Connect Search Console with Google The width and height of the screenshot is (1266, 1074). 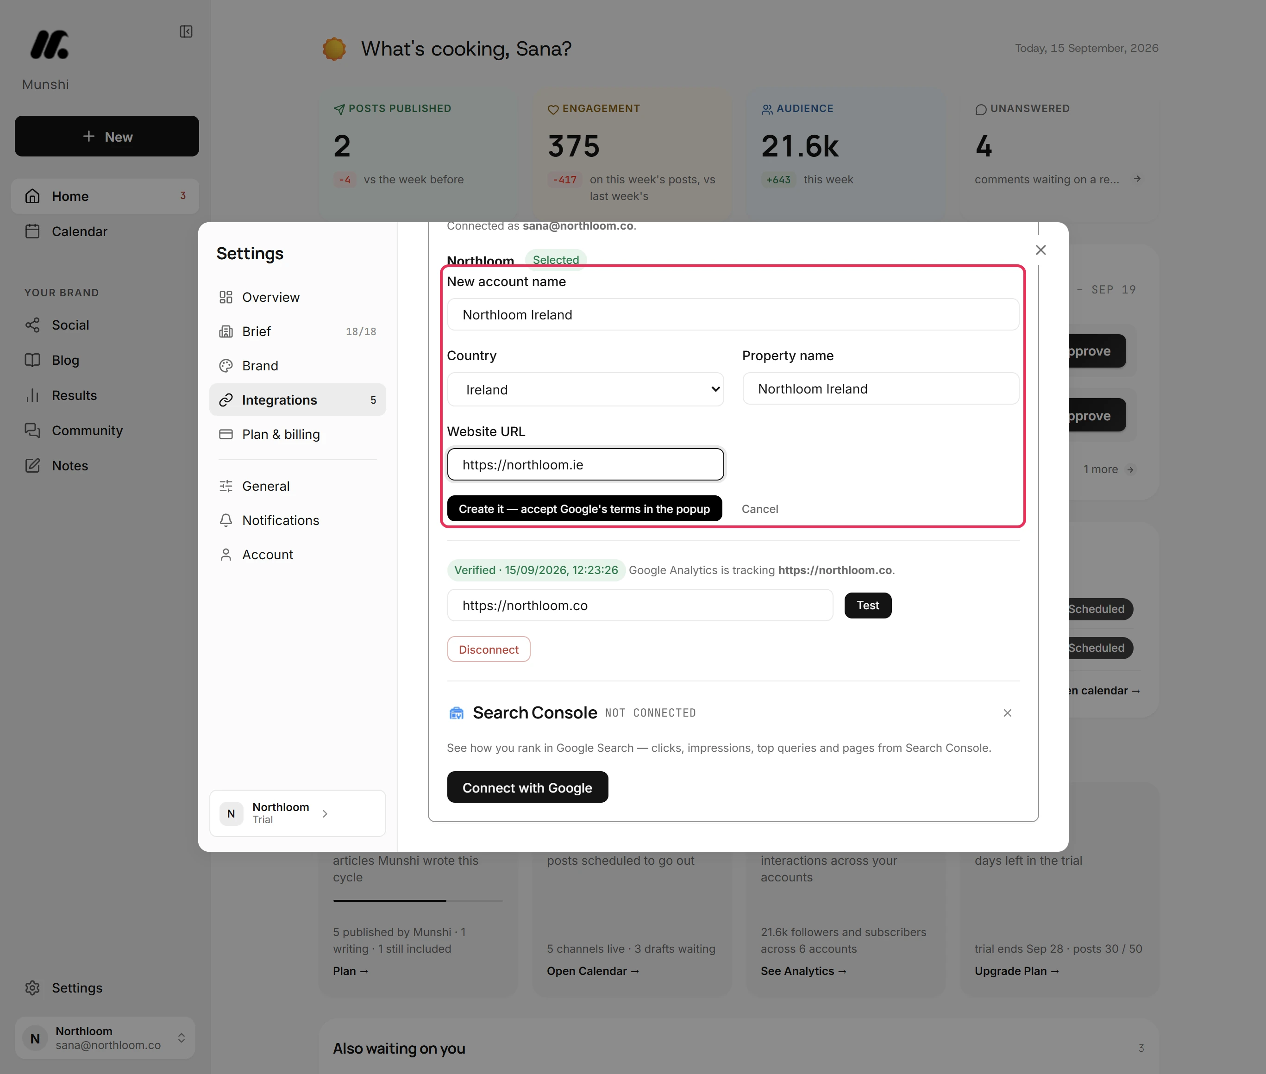[x=527, y=788]
